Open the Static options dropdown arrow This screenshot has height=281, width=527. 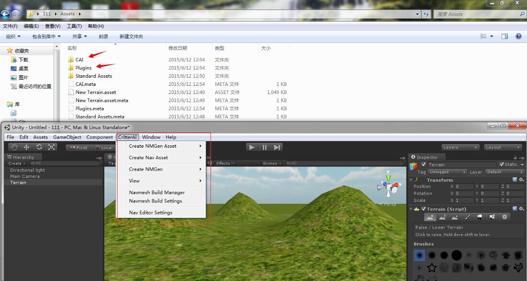pos(522,164)
